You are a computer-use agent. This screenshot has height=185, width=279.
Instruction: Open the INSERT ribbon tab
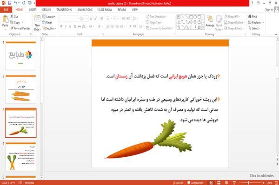click(33, 10)
